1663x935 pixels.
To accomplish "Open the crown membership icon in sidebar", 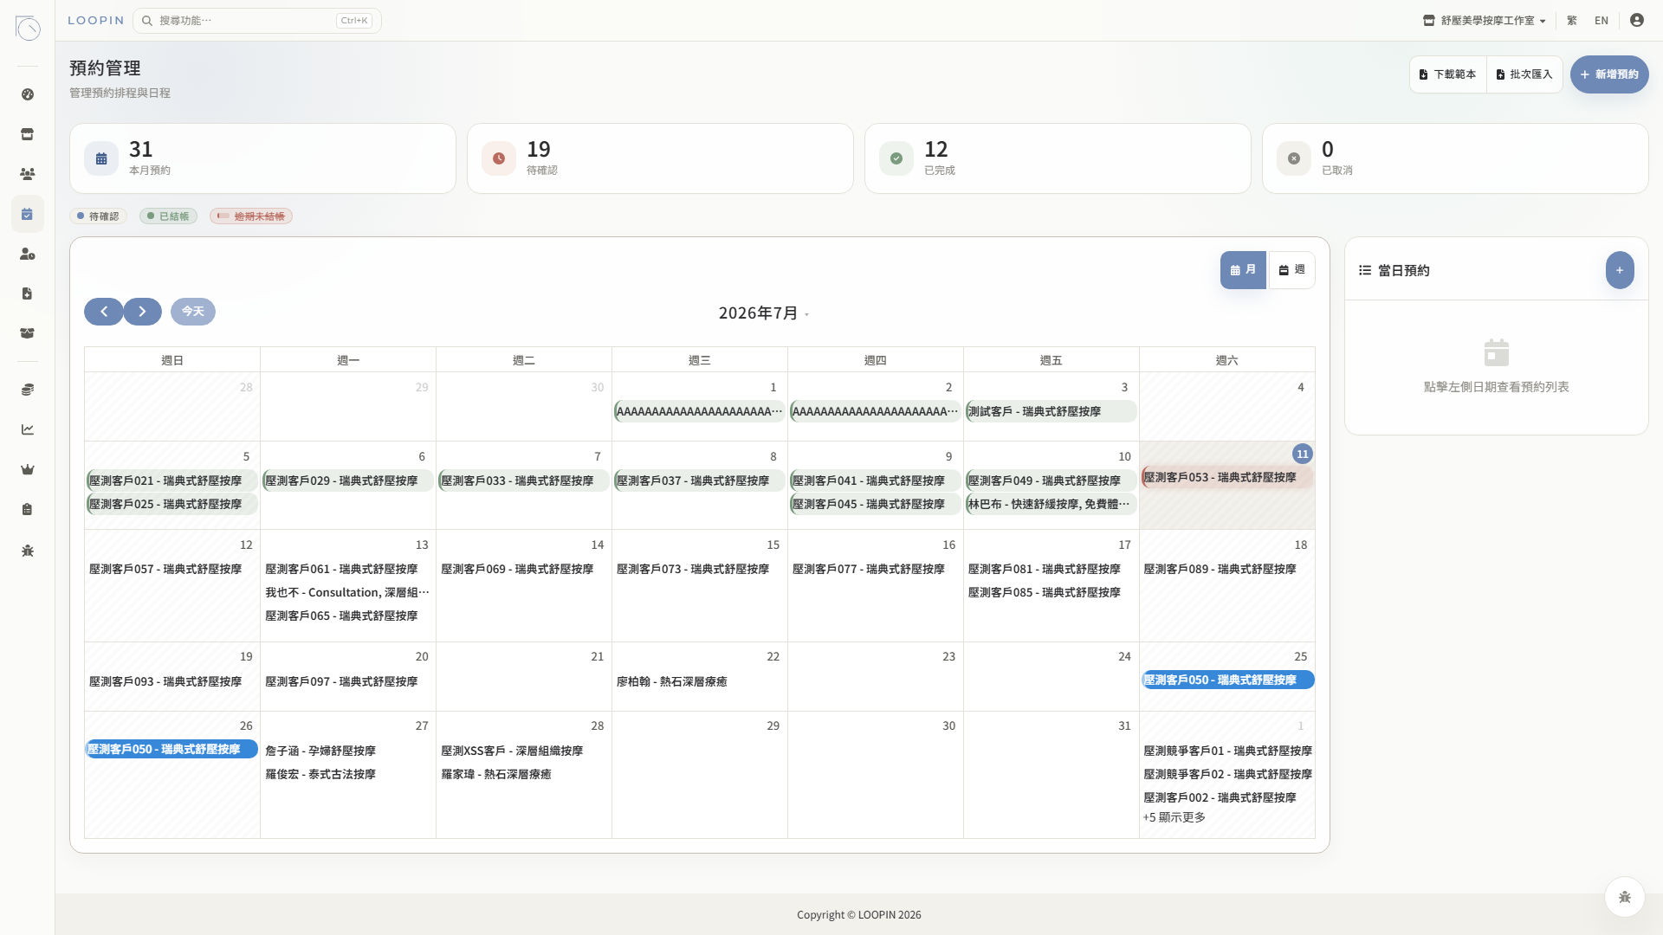I will (28, 469).
